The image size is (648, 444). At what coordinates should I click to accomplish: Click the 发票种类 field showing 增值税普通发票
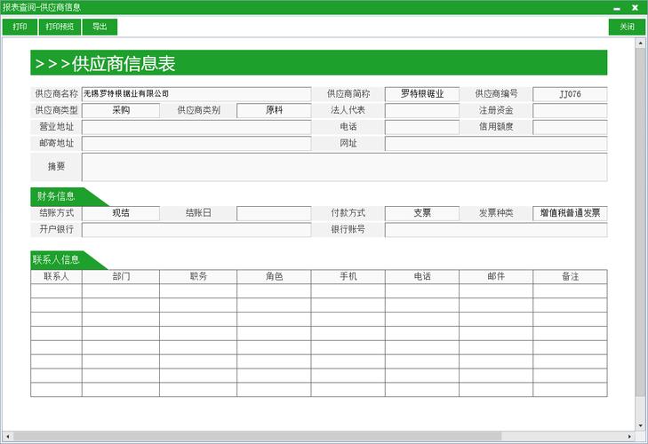[570, 213]
